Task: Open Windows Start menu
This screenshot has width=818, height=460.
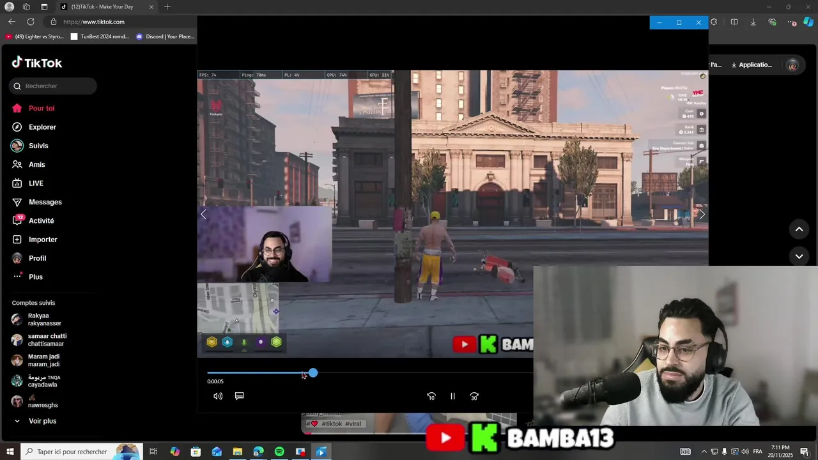Action: (x=10, y=452)
